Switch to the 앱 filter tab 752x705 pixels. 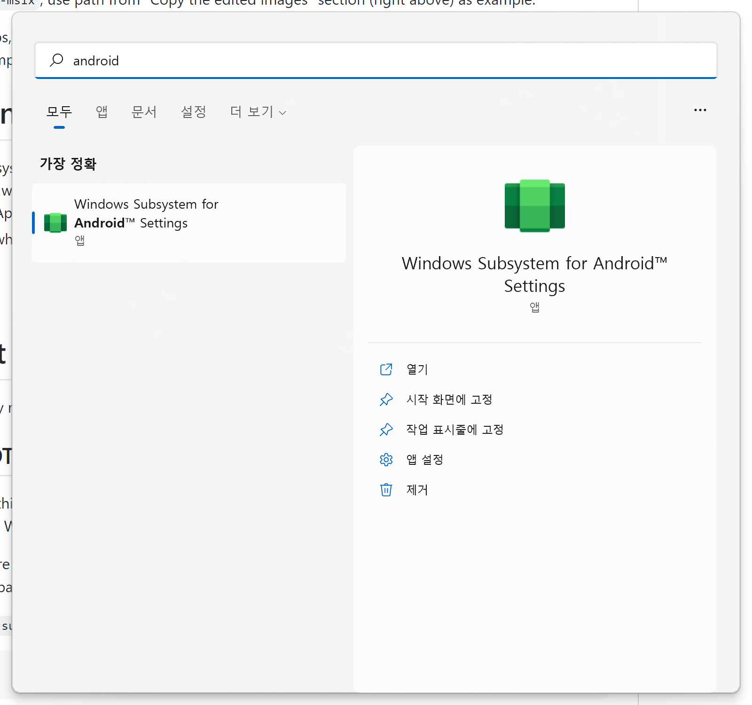[x=102, y=112]
